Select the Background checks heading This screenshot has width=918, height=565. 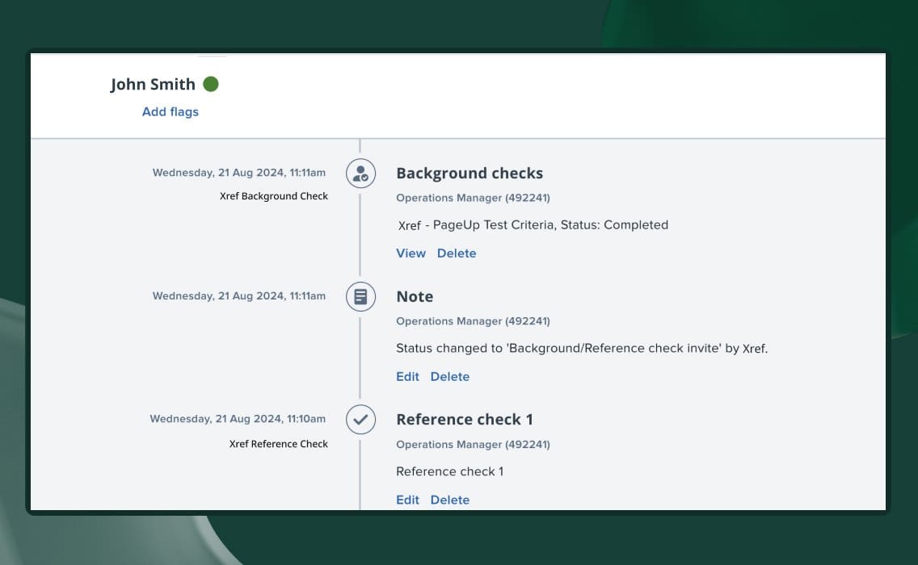(x=470, y=174)
